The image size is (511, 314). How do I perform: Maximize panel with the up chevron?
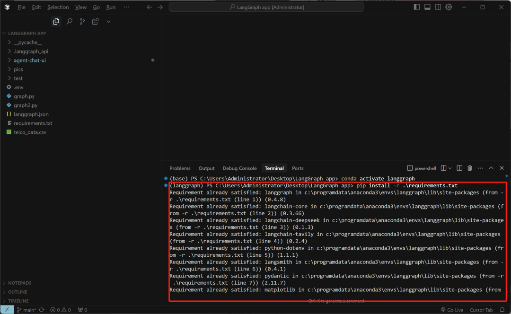click(491, 168)
